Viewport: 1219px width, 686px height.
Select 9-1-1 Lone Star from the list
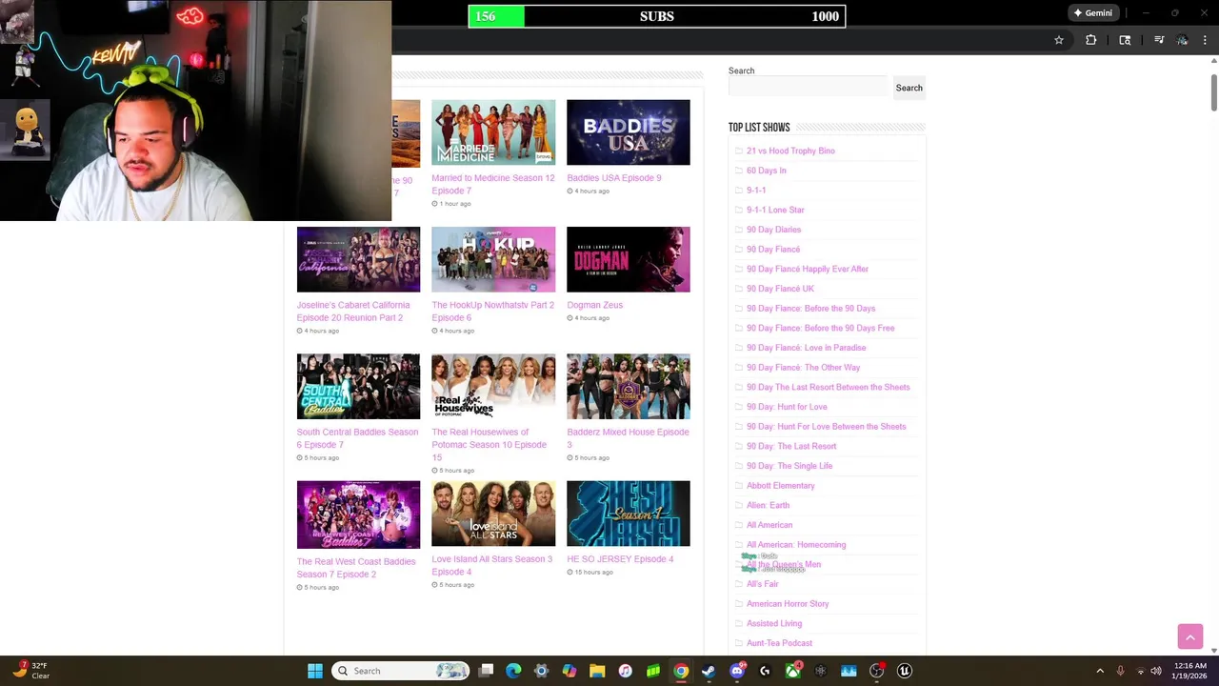pyautogui.click(x=775, y=210)
